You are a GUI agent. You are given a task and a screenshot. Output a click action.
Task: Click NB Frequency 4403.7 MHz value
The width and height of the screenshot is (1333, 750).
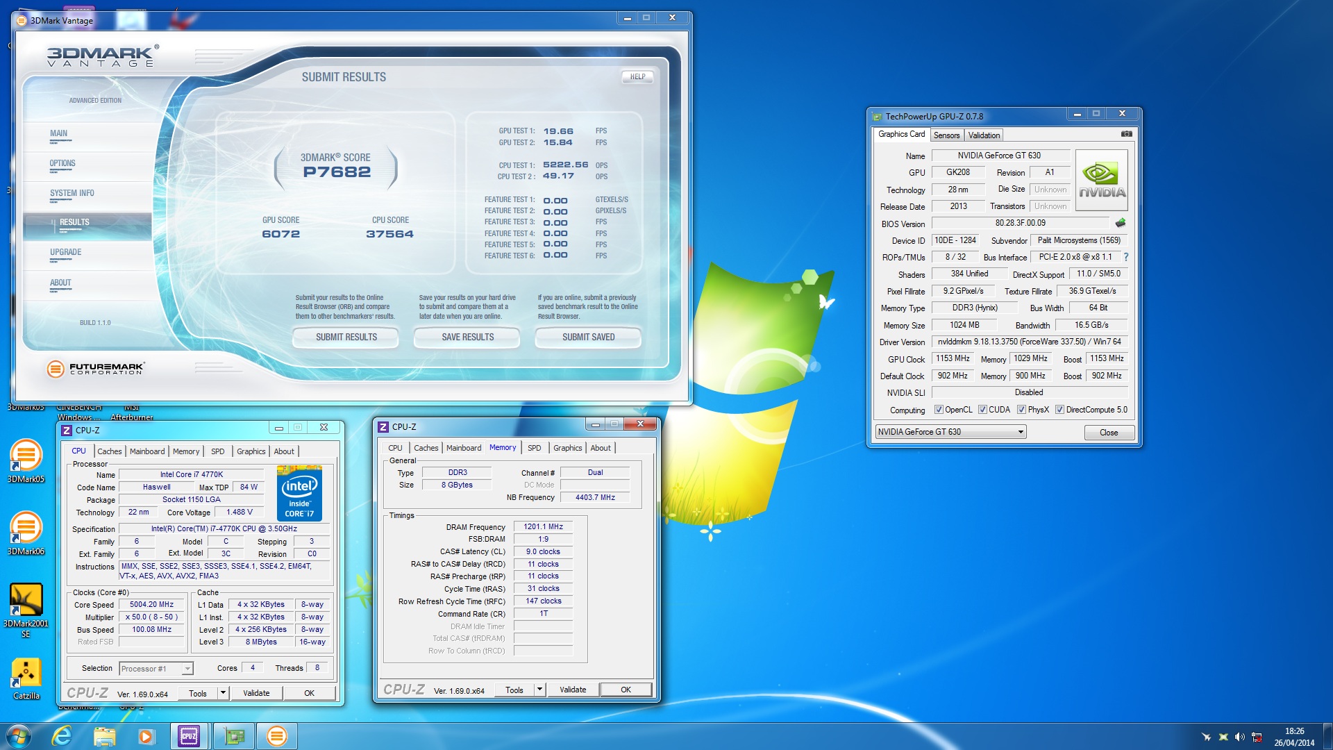click(595, 497)
